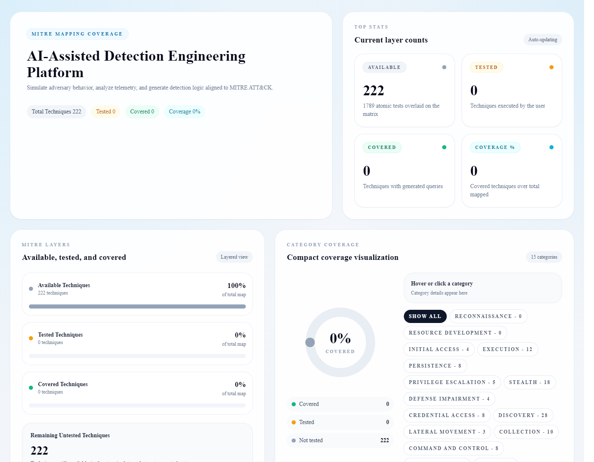The width and height of the screenshot is (594, 462).
Task: Select Command and Control - 8 chip
Action: coord(454,448)
